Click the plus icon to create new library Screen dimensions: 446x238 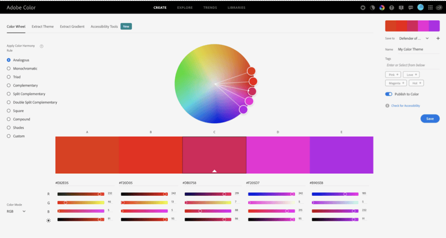click(438, 38)
